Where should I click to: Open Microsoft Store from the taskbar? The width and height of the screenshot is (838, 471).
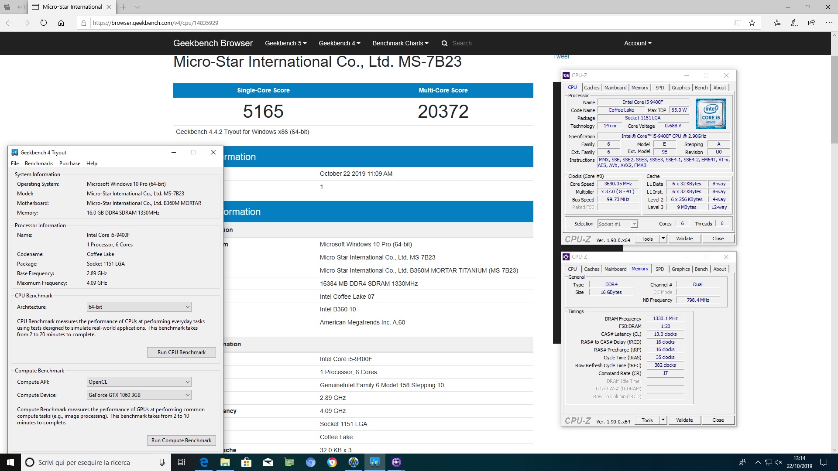(x=246, y=462)
